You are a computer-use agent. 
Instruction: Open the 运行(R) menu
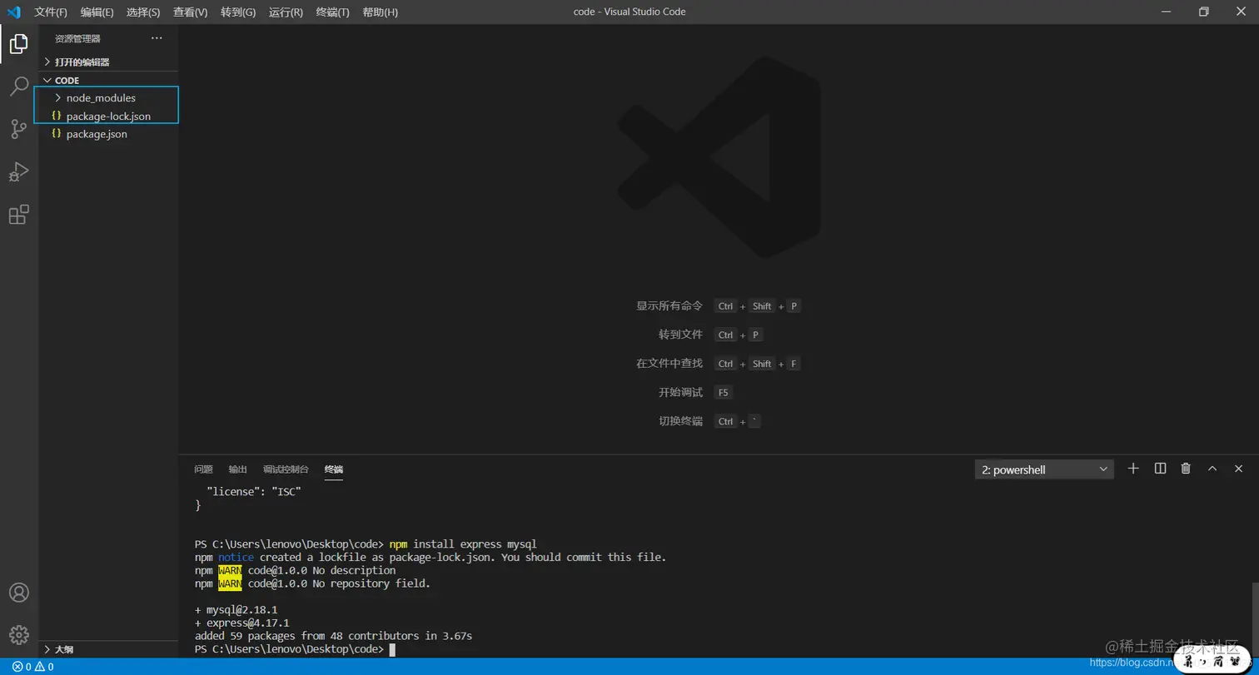(286, 12)
